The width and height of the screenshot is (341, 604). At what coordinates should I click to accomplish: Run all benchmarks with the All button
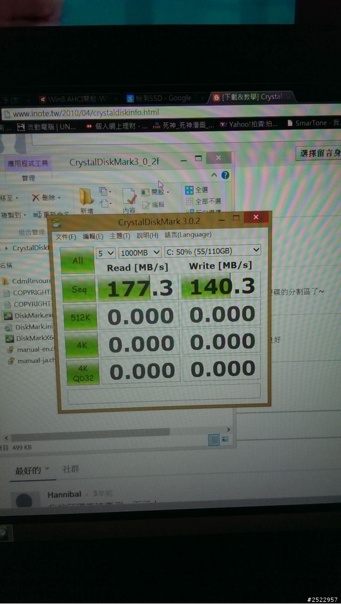(77, 260)
